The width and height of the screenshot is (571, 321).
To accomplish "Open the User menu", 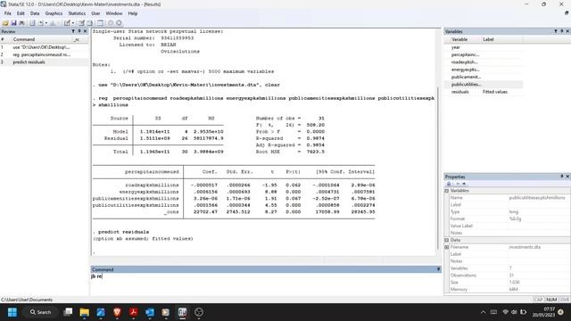I will coord(95,13).
